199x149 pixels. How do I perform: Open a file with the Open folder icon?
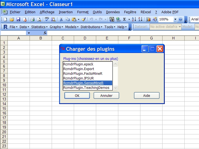(12, 19)
